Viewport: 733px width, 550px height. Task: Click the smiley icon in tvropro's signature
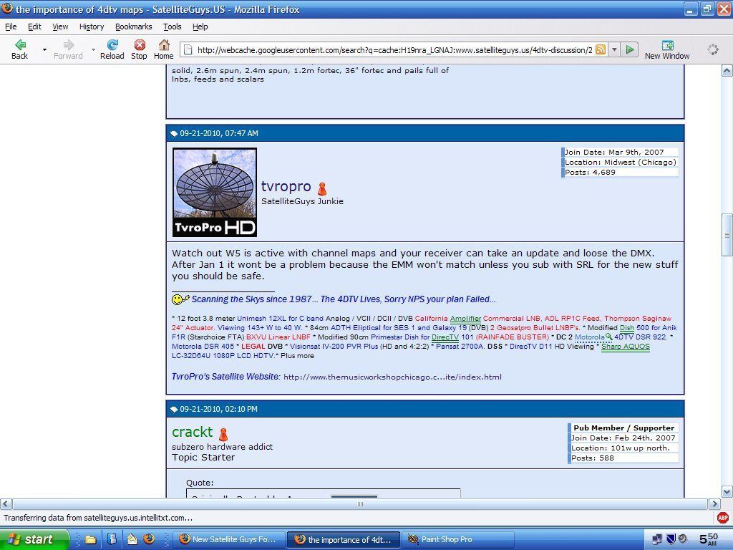[180, 299]
